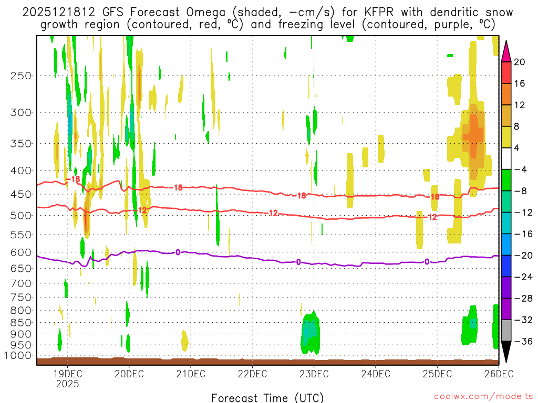The height and width of the screenshot is (403, 538).
Task: Click the red colorbar segment near 20
Action: (x=506, y=72)
